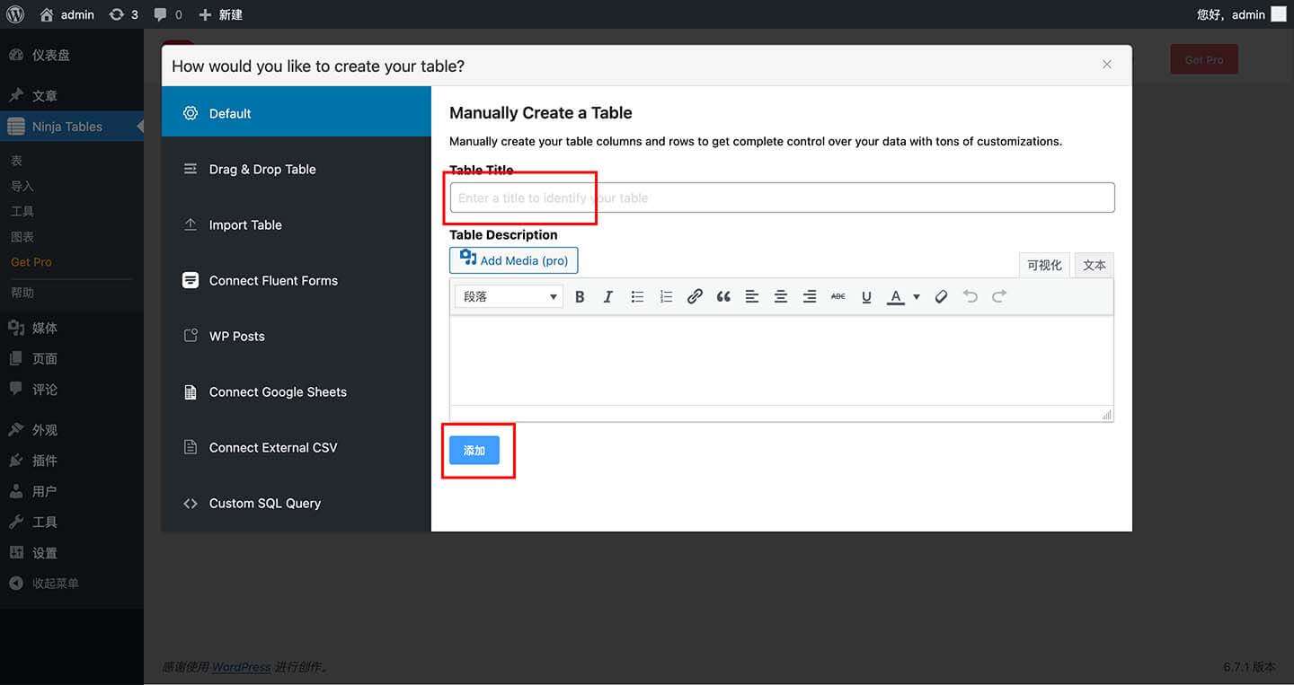Switch to 文本 text editor tab

click(x=1095, y=265)
